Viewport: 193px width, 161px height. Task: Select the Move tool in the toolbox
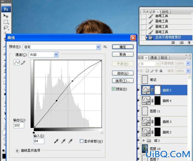6,16
